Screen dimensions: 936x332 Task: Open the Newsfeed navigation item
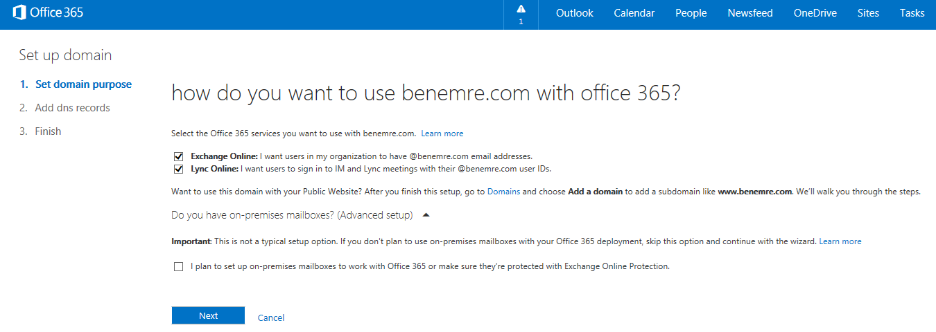(x=750, y=13)
